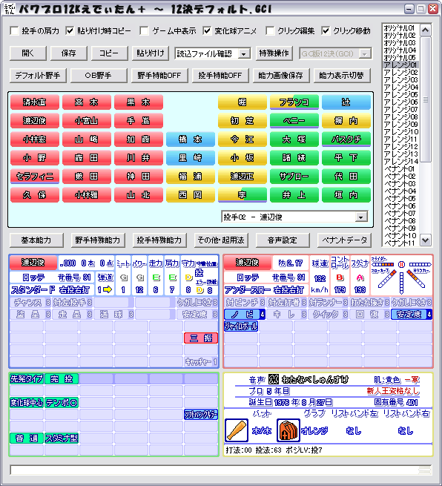Click デフォルト野手 button
Viewport: 442px width, 486px height.
pyautogui.click(x=38, y=76)
